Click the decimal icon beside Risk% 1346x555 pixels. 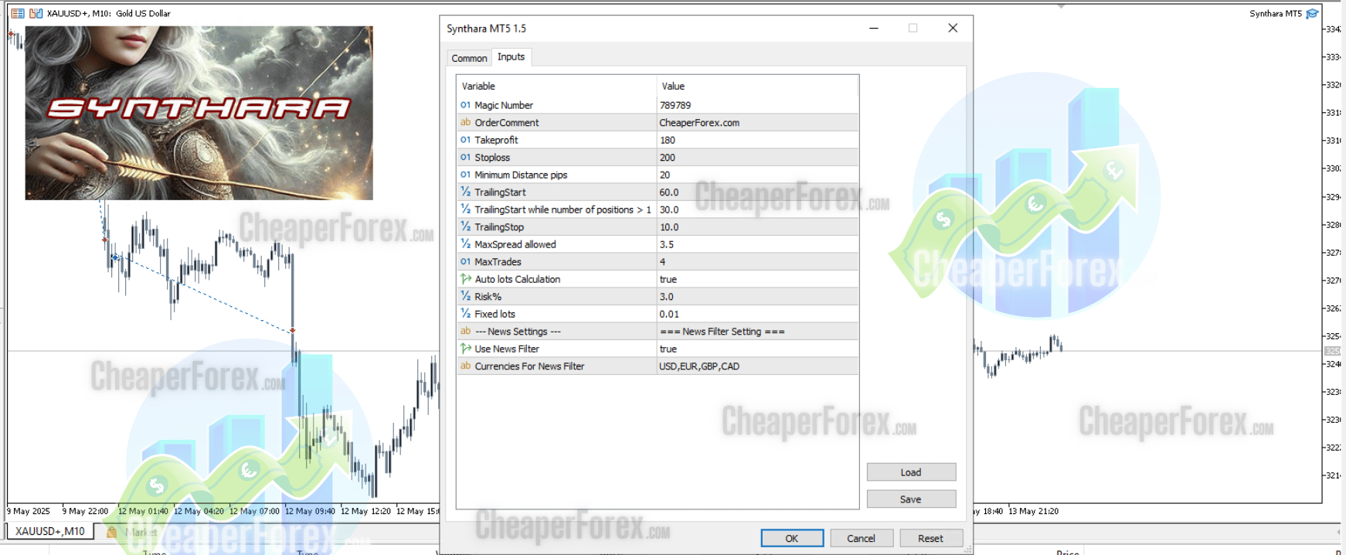pos(465,296)
